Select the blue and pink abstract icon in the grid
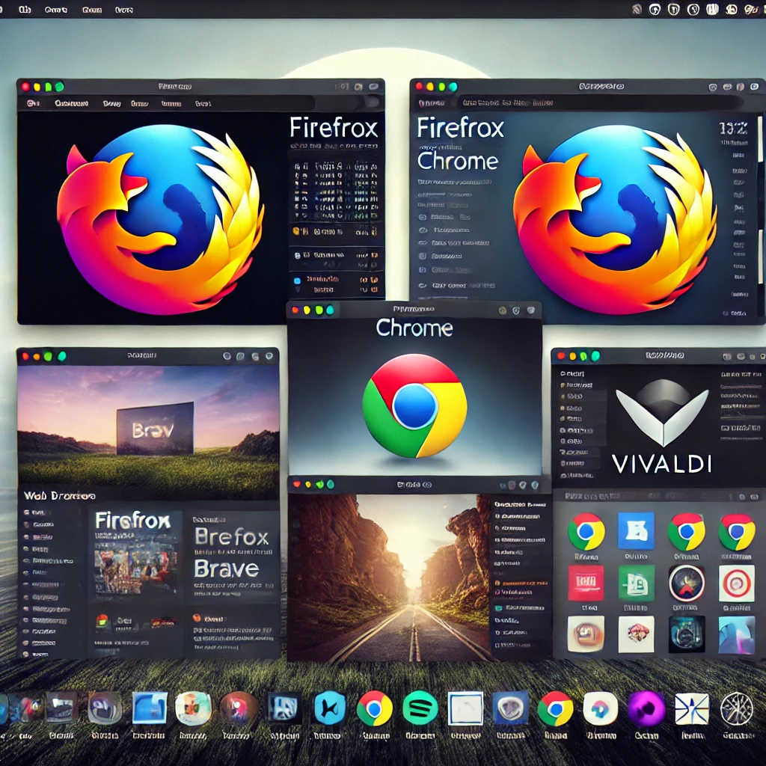The height and width of the screenshot is (766, 766). [x=737, y=634]
